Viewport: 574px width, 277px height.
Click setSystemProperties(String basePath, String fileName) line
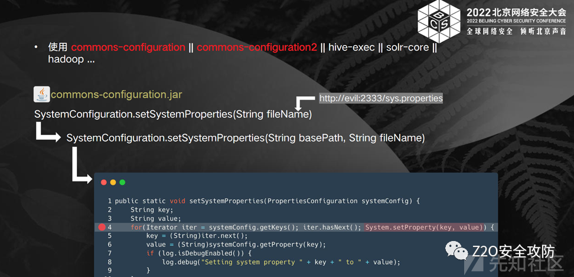tap(246, 138)
